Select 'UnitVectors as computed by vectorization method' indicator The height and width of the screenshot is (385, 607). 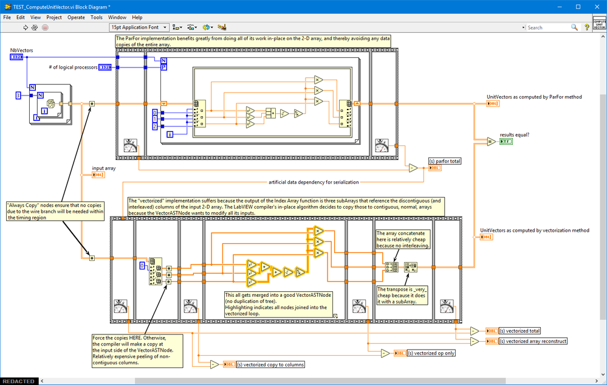pyautogui.click(x=487, y=237)
